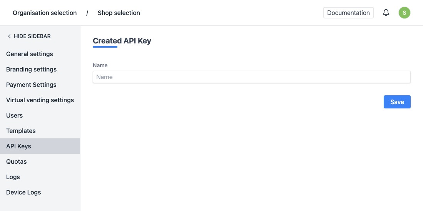
Task: Open the Quotas page
Action: 17,161
